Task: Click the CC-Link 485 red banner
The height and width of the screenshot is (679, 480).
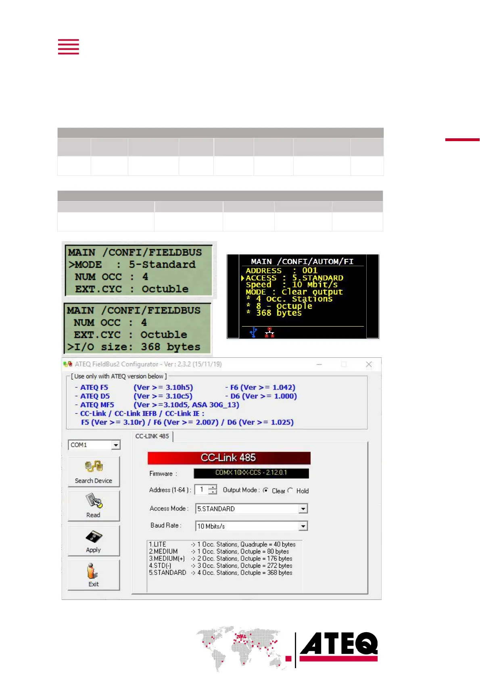Action: click(229, 458)
